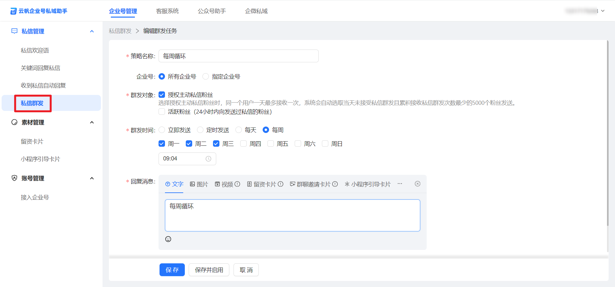Open 私信欢迎语 in sidebar
Viewport: 615px width, 287px height.
tap(35, 50)
